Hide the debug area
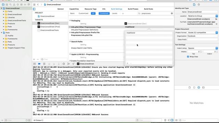219x123 pixels. click(35, 64)
